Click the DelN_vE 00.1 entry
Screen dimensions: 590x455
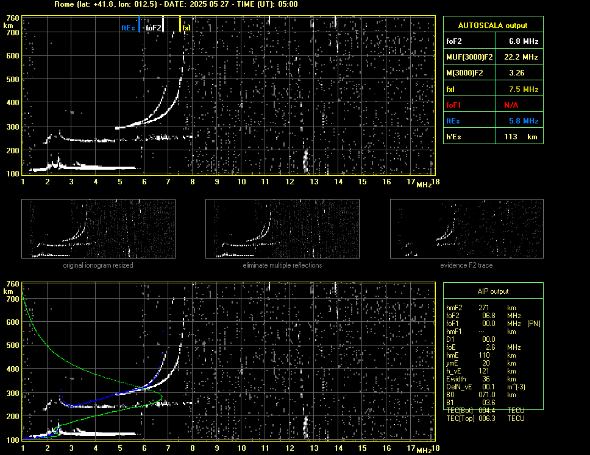click(485, 387)
